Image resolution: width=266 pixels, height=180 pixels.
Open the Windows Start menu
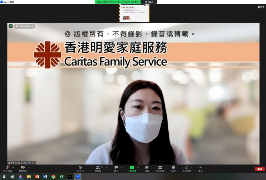(x=4, y=177)
